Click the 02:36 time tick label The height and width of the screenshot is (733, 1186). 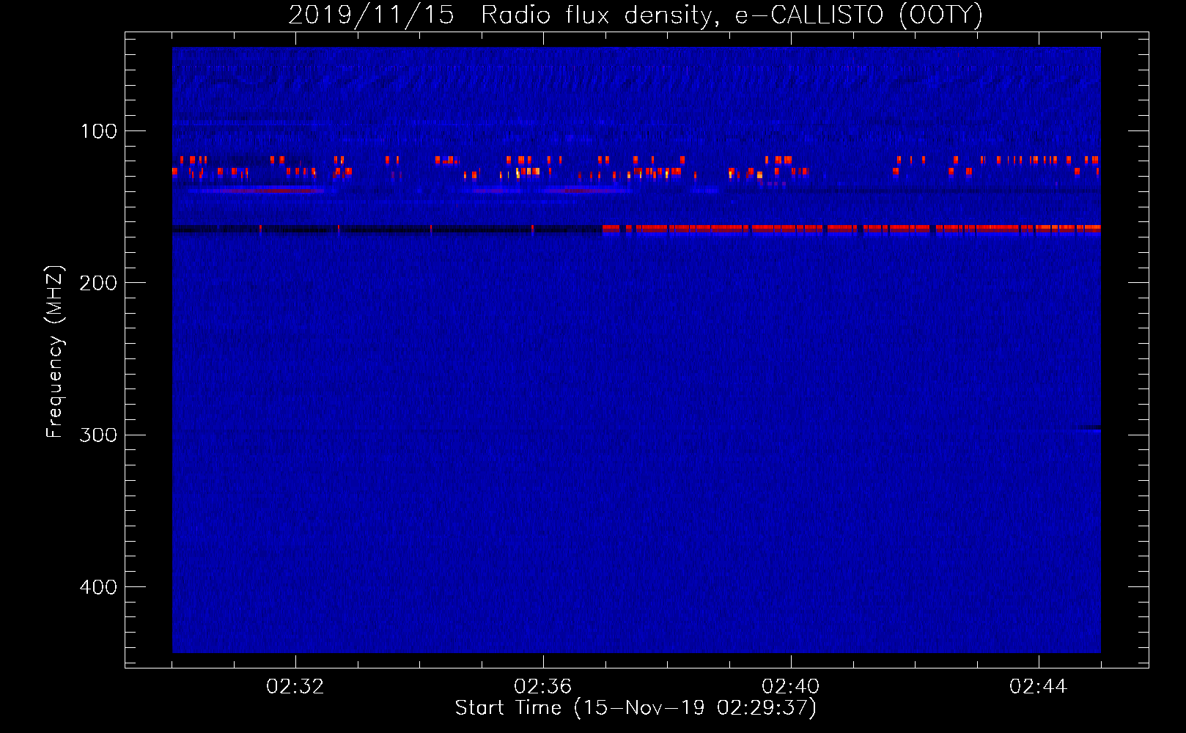[543, 687]
